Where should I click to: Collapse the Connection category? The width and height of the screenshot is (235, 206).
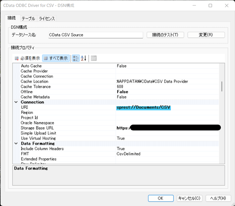16,102
